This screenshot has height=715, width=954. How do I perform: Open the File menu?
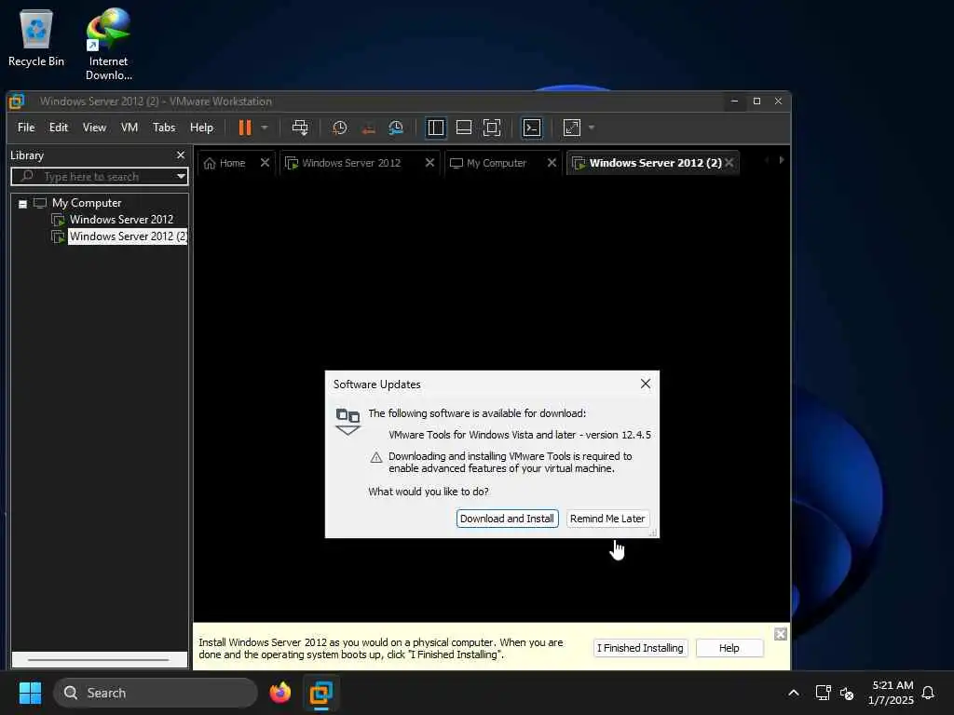coord(26,128)
